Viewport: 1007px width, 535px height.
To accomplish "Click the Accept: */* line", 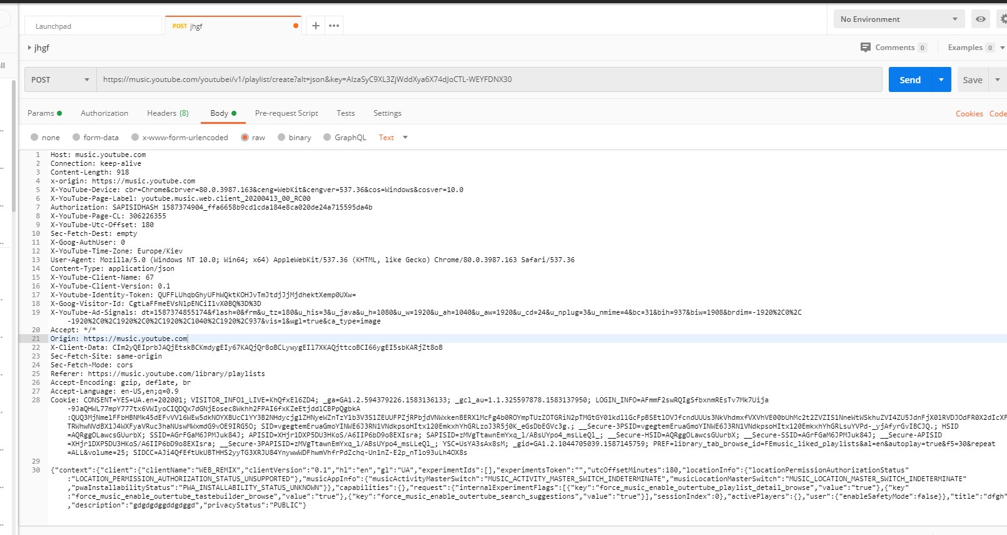I will click(73, 330).
